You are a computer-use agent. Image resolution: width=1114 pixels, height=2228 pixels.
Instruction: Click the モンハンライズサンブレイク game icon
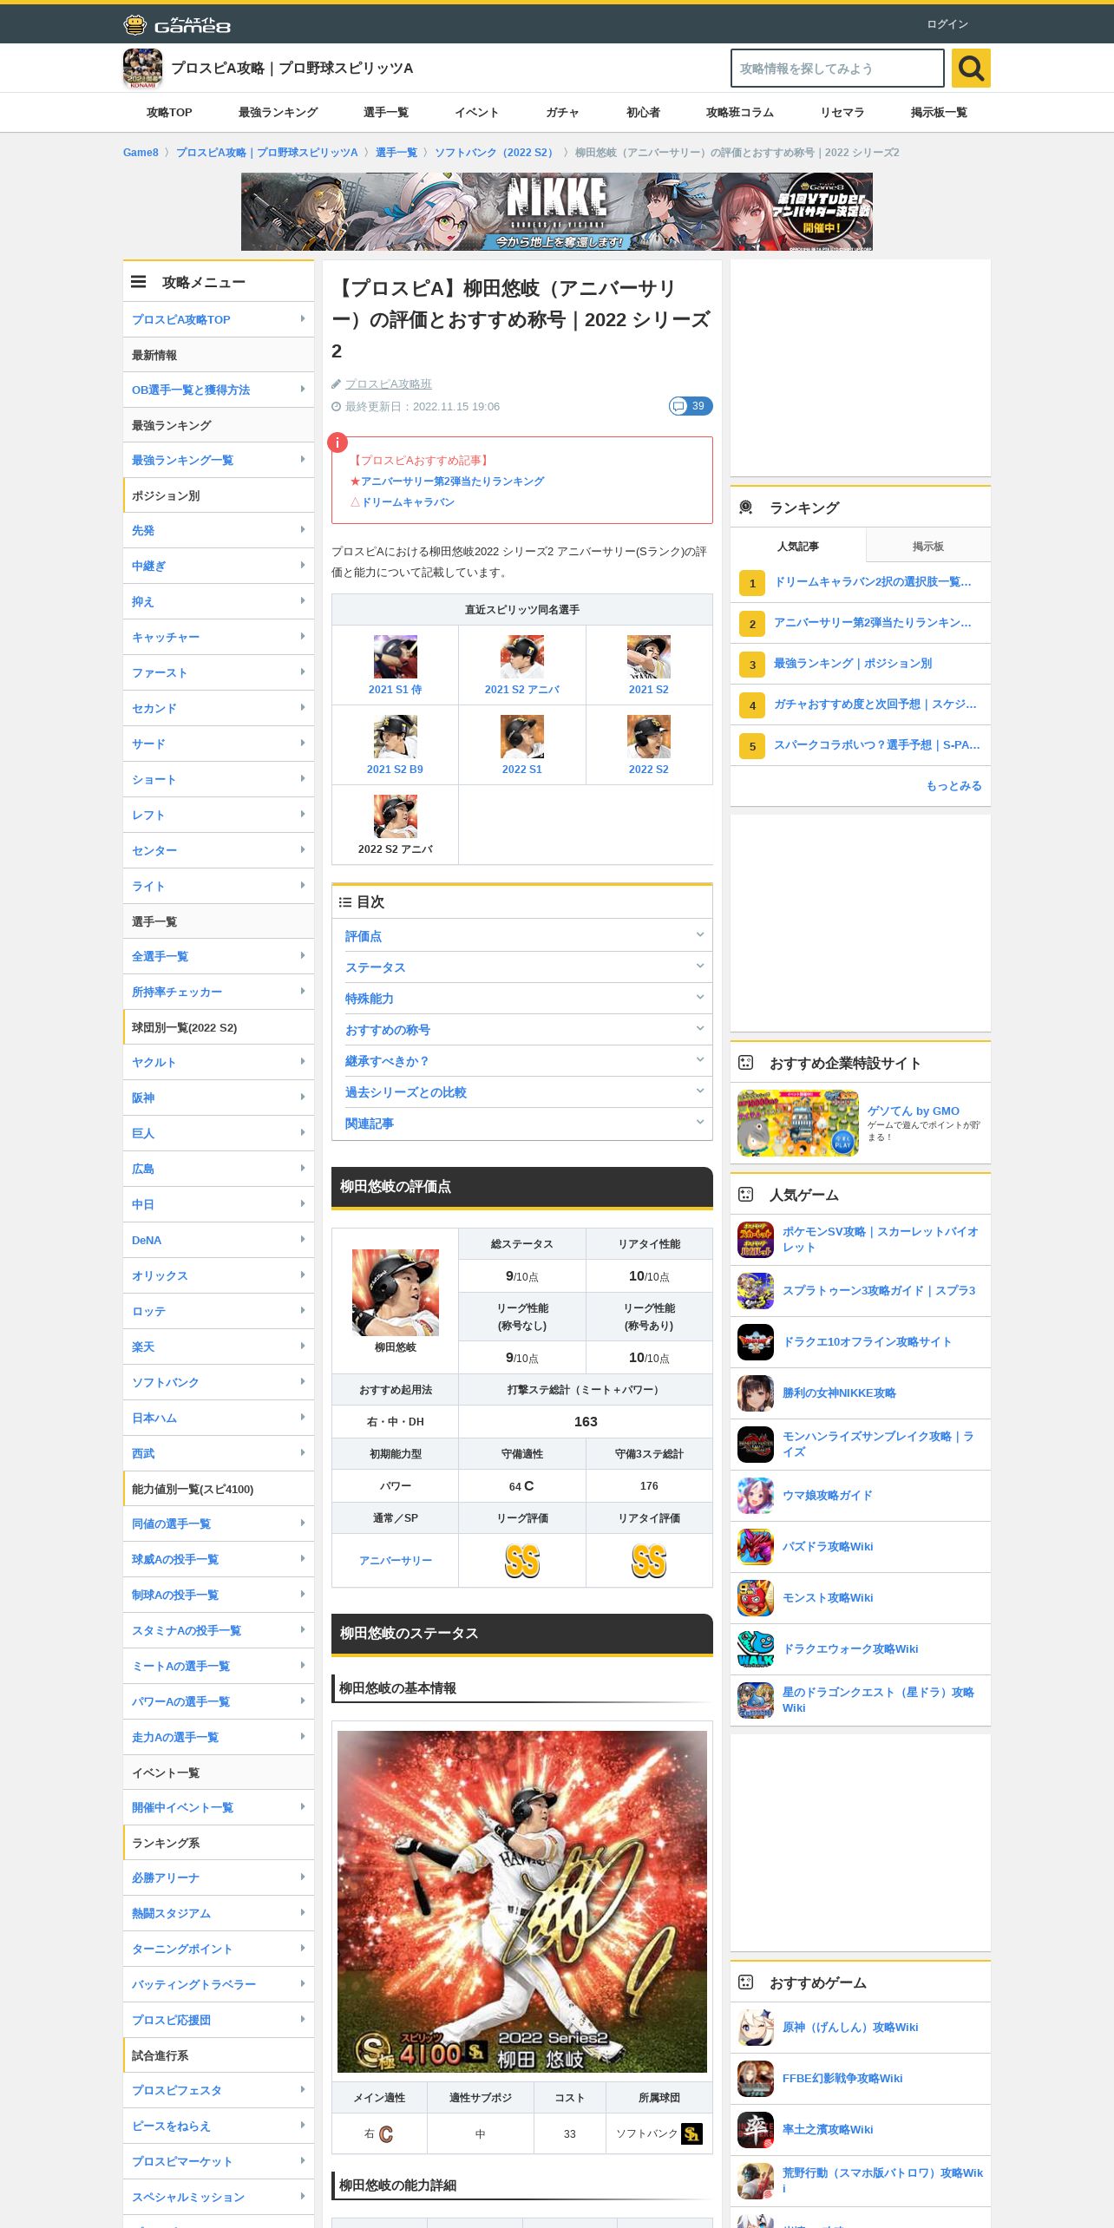coord(756,1445)
